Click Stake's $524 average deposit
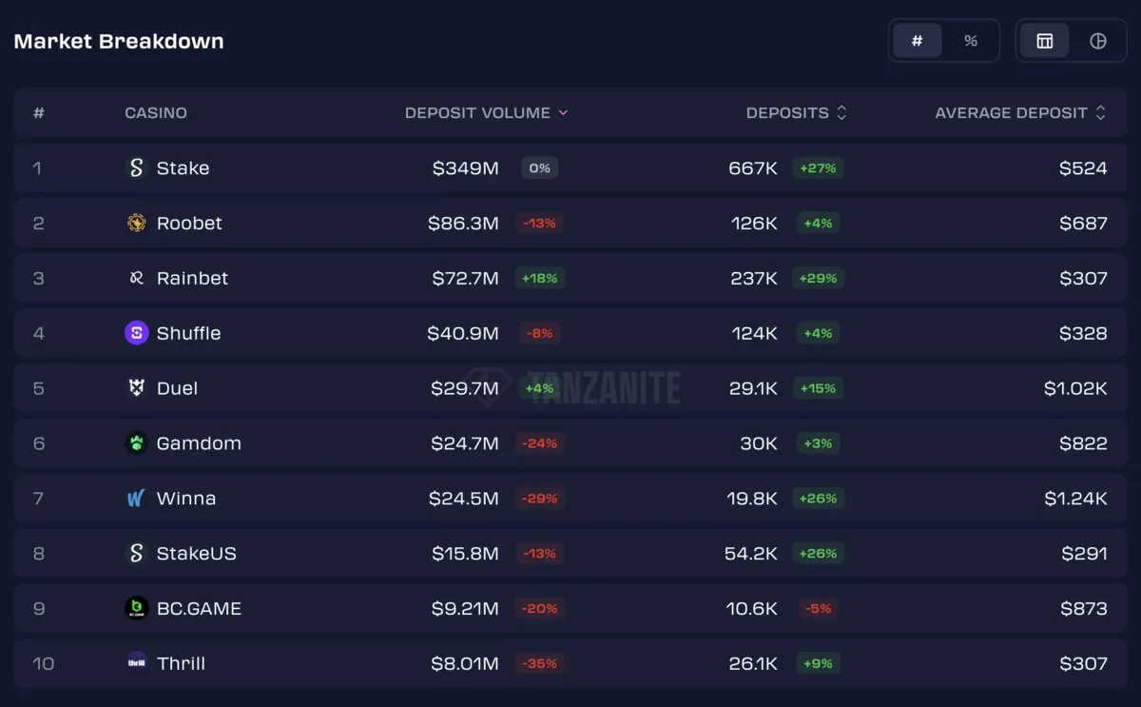The width and height of the screenshot is (1141, 707). 1083,167
